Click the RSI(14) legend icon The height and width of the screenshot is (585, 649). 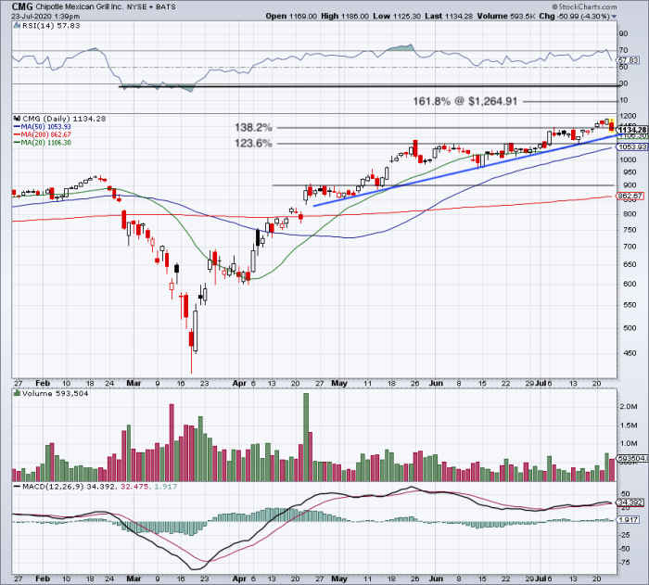17,26
